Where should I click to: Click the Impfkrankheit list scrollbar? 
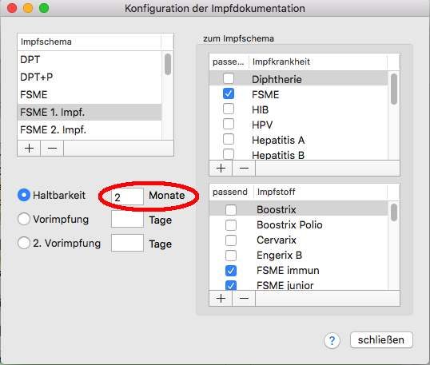pyautogui.click(x=394, y=115)
